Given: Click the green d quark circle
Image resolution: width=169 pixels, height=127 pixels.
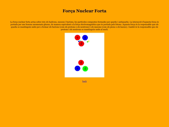Looking at the screenshot, I should pyautogui.click(x=85, y=69).
